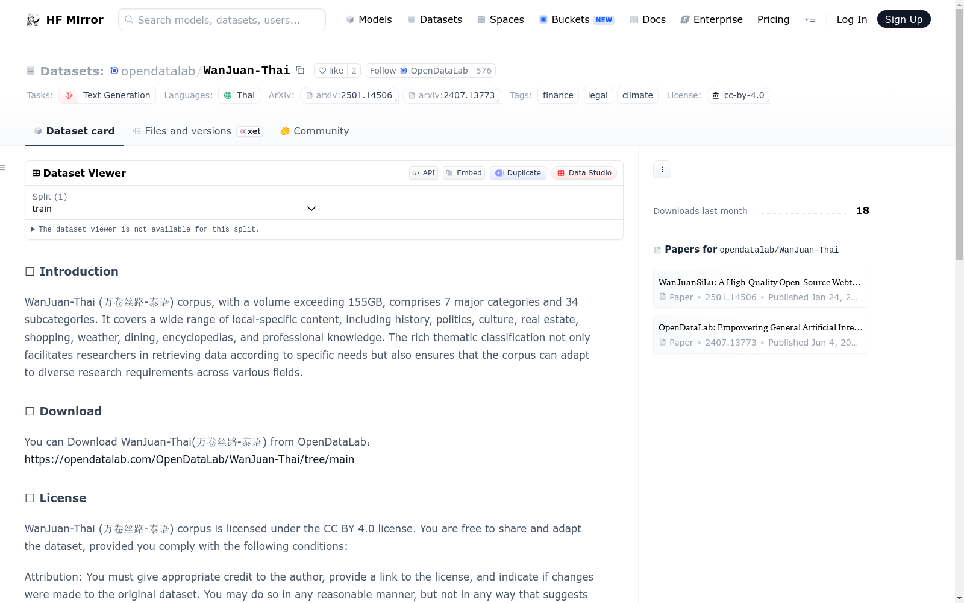
Task: Open the opendatalab owner link in the title
Action: (158, 71)
